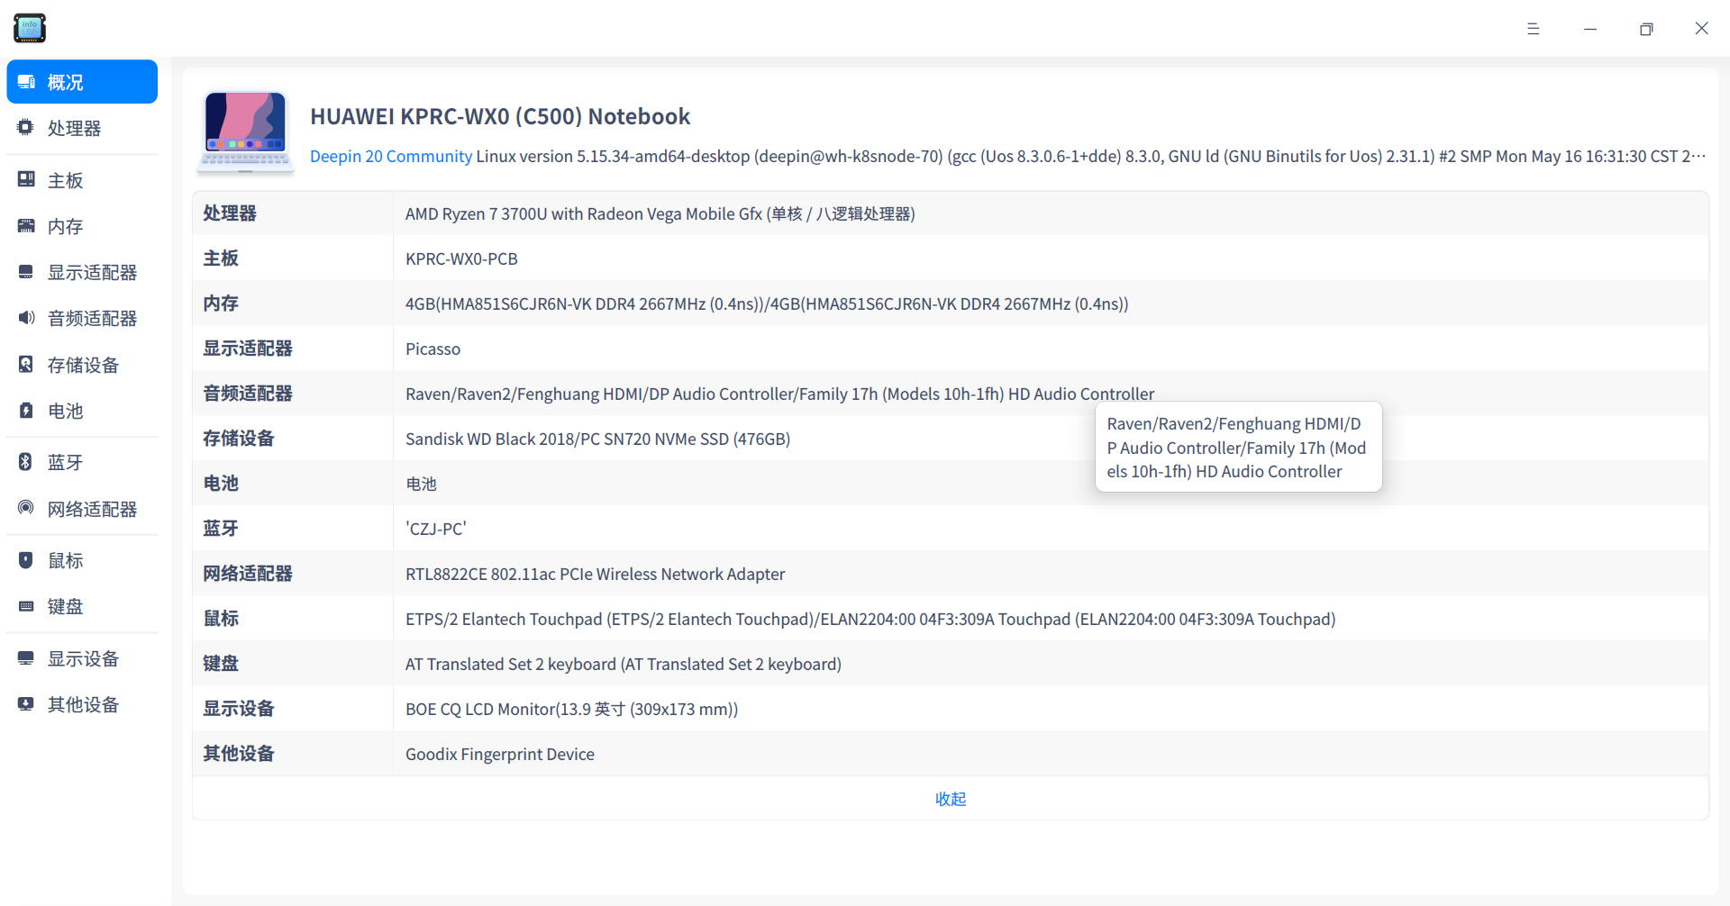The image size is (1730, 906).
Task: Open the 概况 overview page
Action: [82, 82]
